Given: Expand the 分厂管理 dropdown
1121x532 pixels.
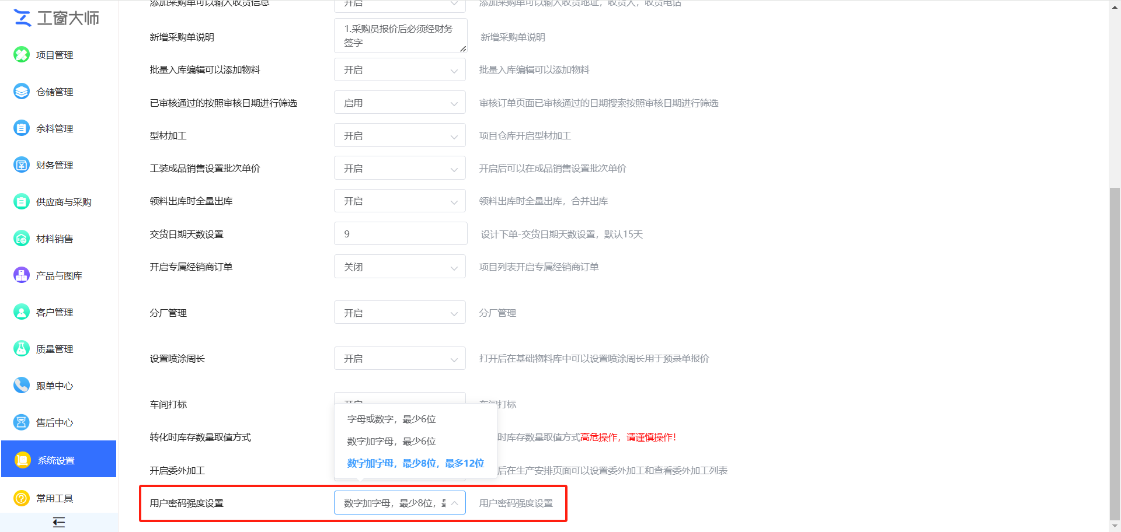Looking at the screenshot, I should click(400, 313).
